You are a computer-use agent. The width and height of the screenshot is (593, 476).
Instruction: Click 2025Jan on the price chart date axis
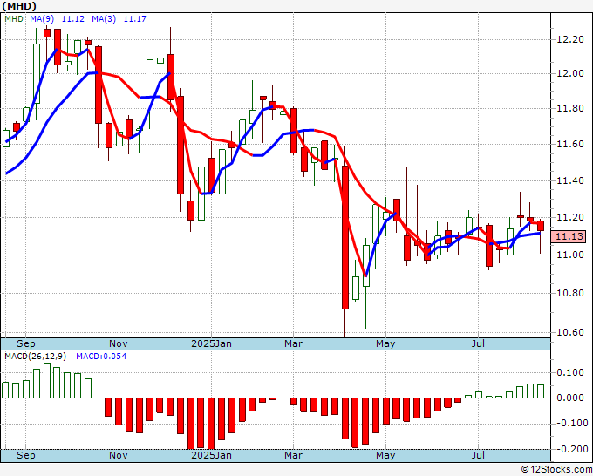coord(211,343)
